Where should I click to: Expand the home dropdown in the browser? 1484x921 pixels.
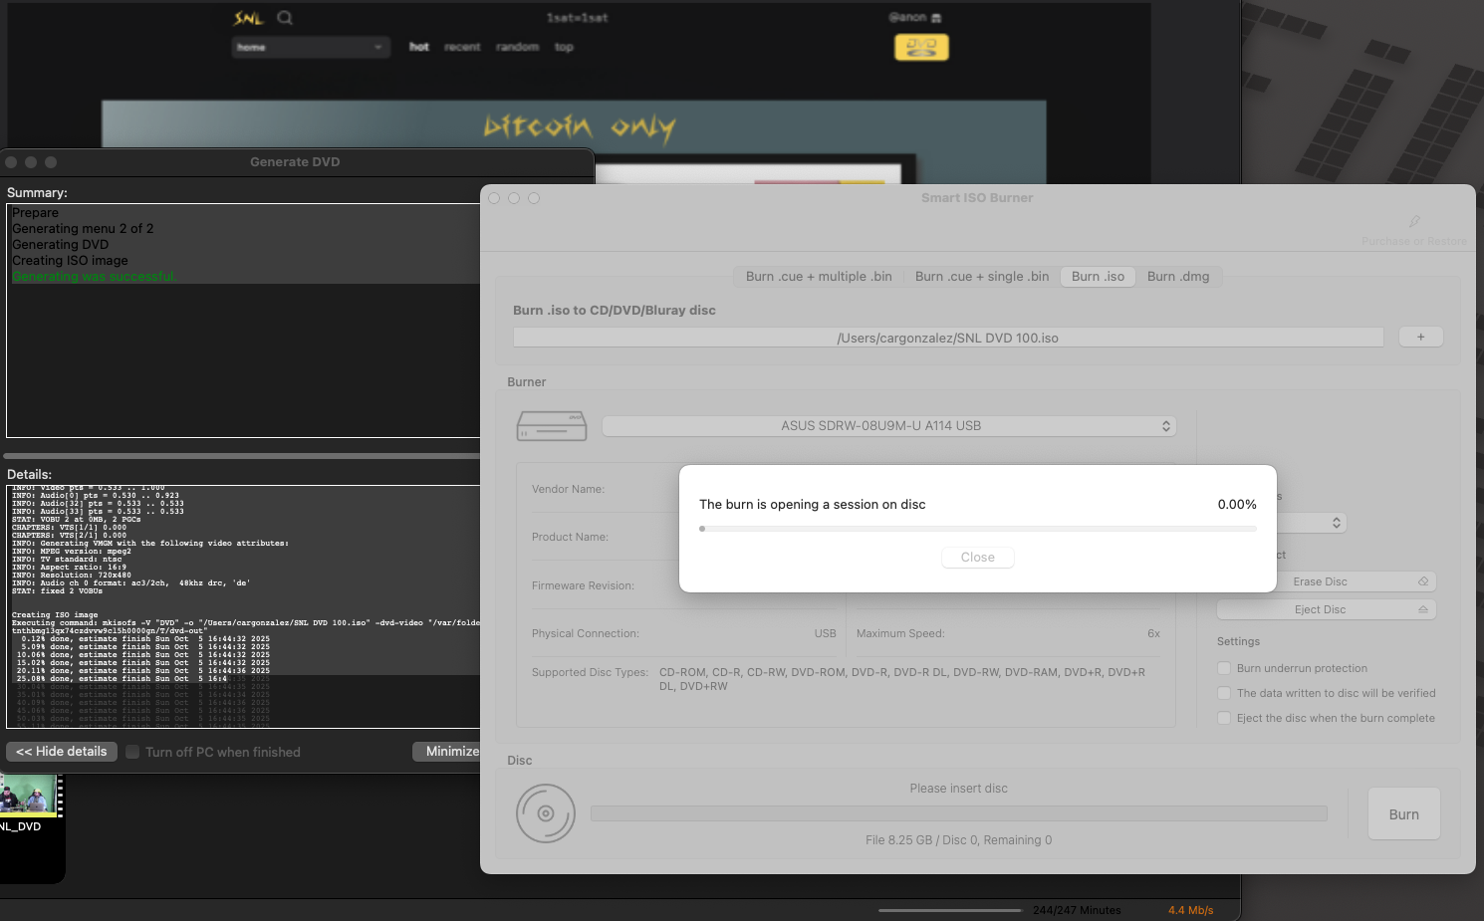[308, 47]
